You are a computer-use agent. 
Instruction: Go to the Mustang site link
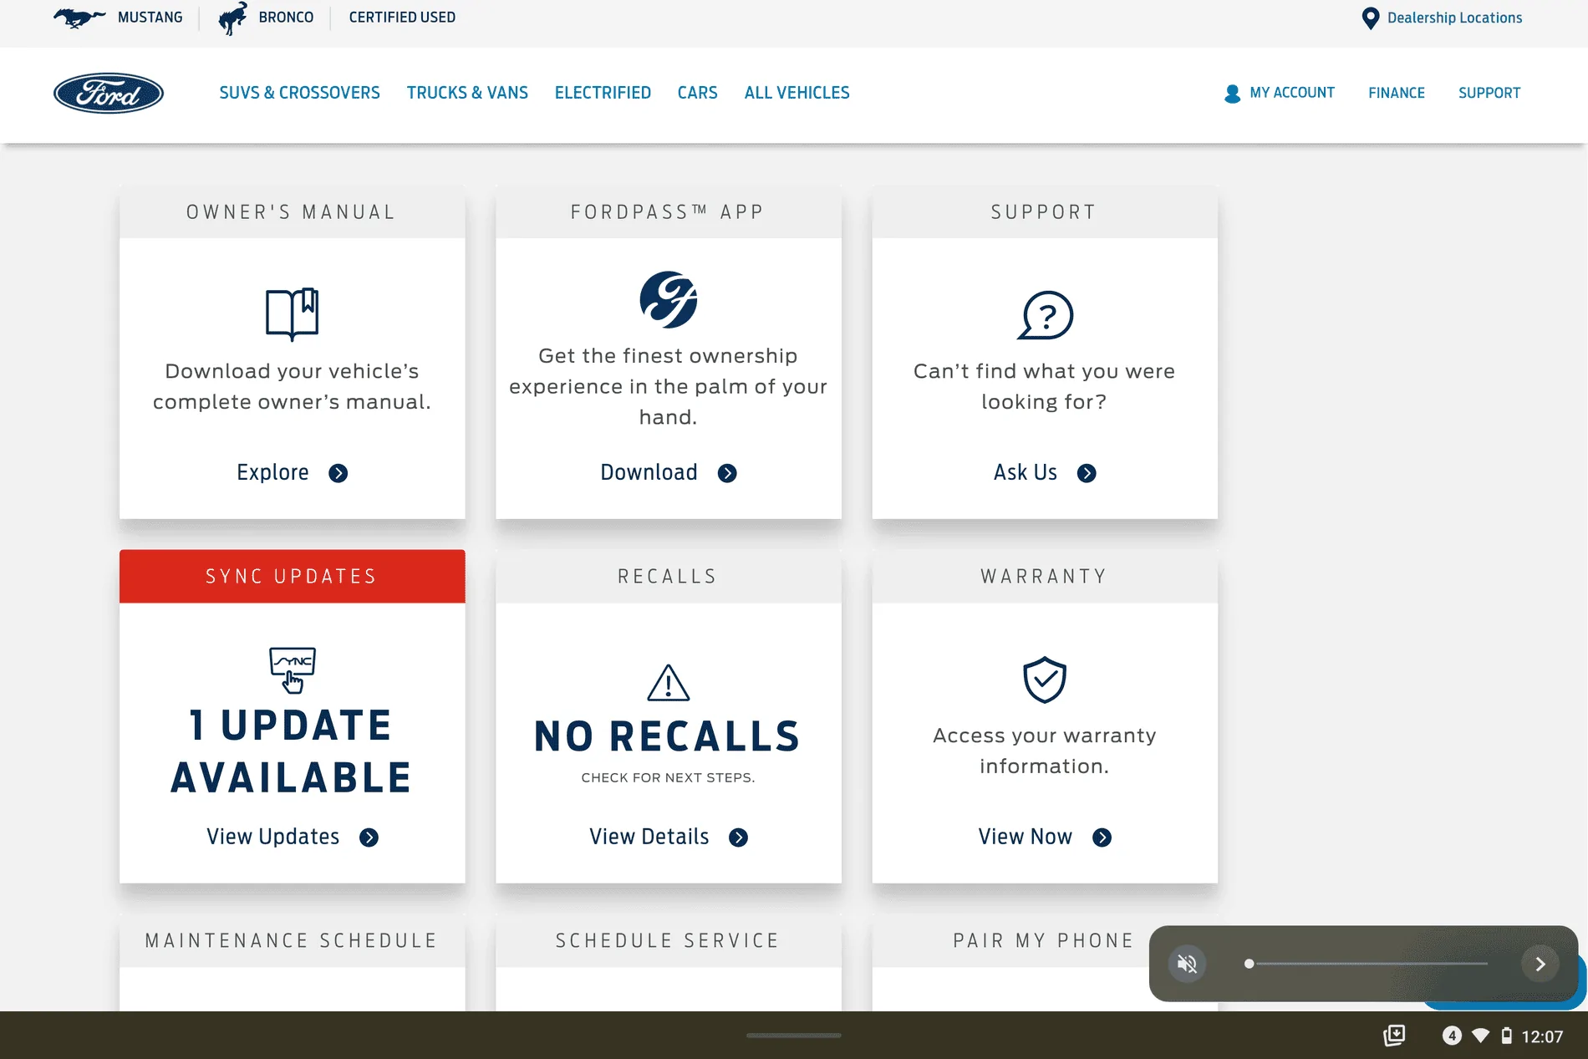(150, 18)
